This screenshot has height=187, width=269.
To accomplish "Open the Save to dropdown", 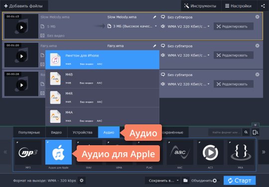I will 162,181.
